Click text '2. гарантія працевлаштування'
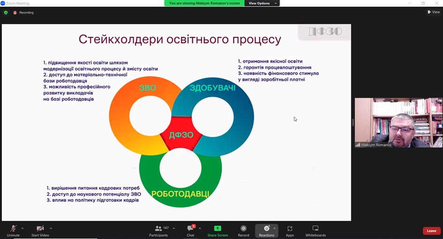The height and width of the screenshot is (239, 443). [274, 67]
